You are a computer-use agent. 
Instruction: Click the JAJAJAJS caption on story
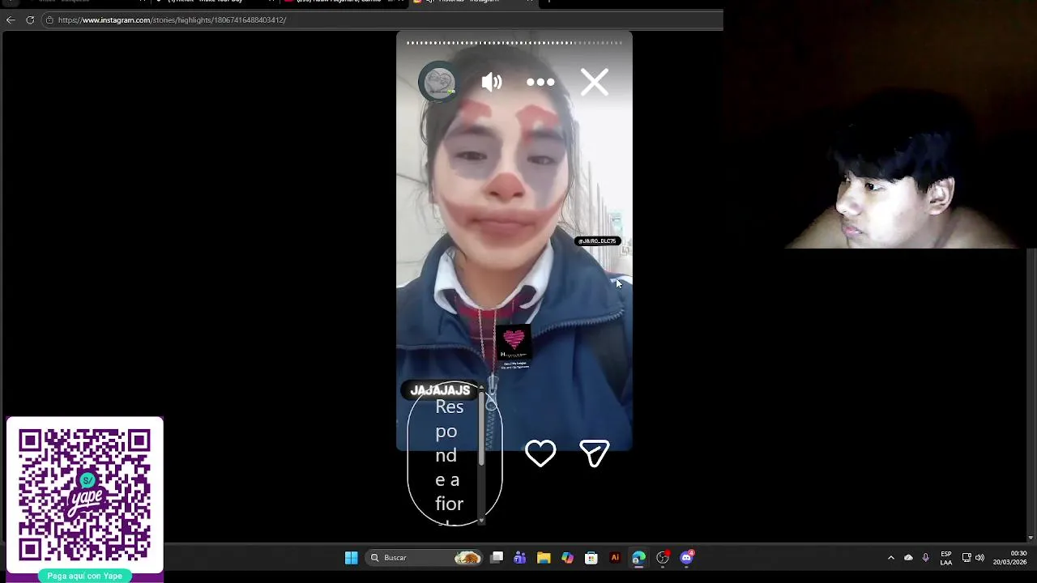click(x=440, y=390)
